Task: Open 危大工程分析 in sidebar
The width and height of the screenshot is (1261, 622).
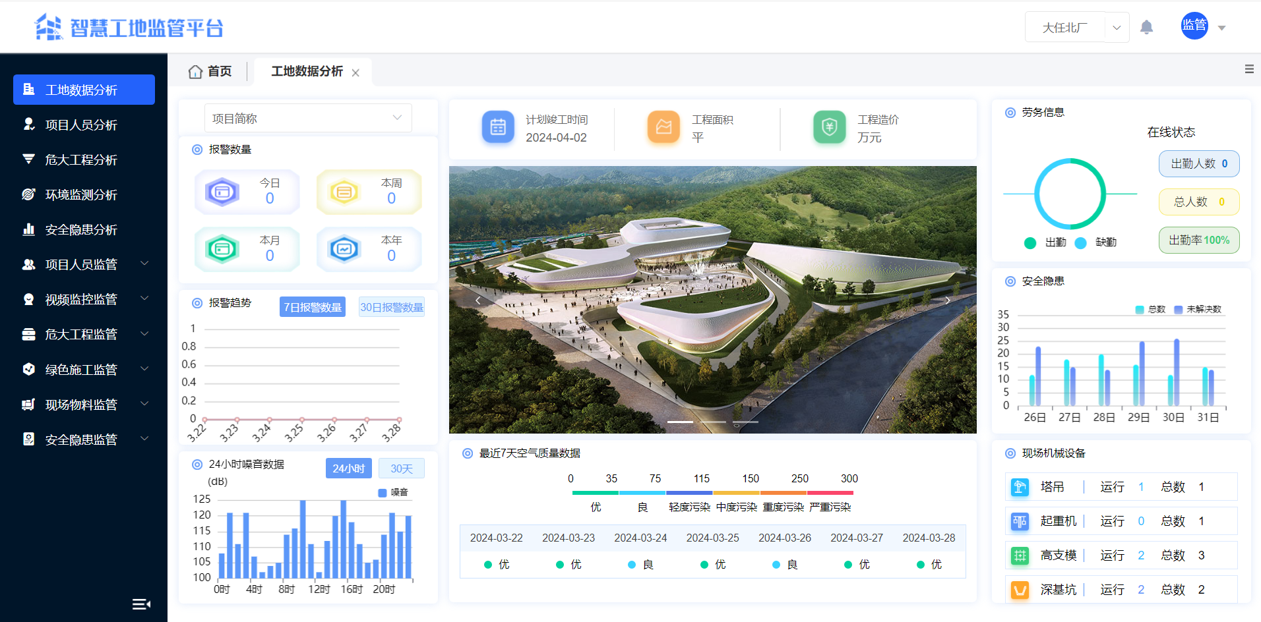Action: click(84, 159)
